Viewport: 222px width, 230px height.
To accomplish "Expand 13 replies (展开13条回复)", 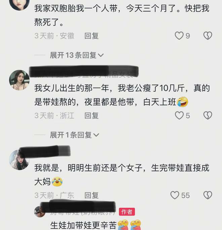I will pyautogui.click(x=77, y=55).
